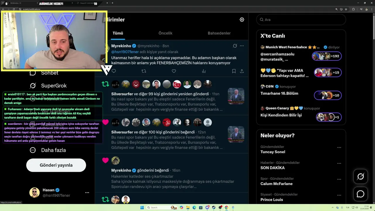Like Myrekinho's post with heart icon
Screen dimensions: 375x211
174,71
